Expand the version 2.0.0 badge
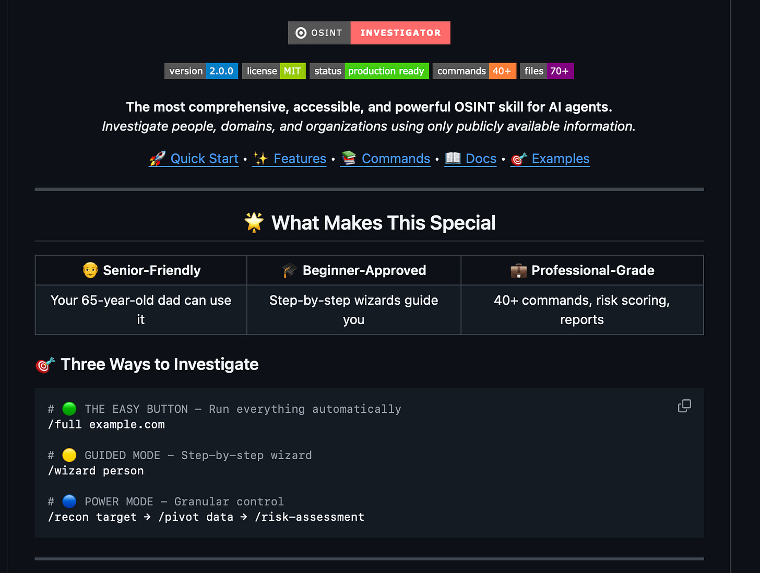 point(201,71)
